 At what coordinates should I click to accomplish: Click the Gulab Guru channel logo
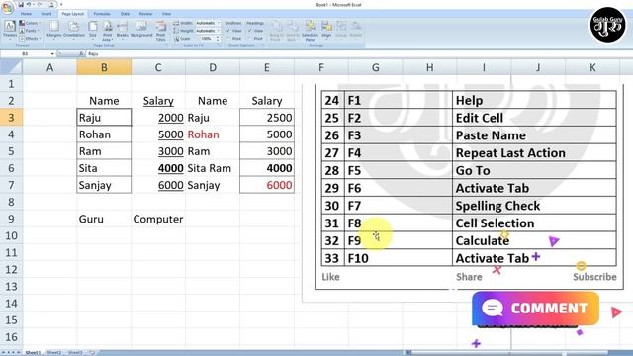607,25
